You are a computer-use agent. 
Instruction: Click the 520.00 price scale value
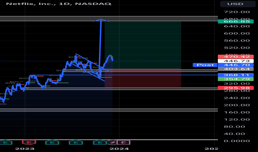pyautogui.click(x=237, y=48)
